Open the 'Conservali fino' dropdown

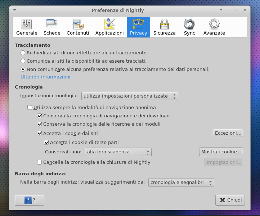[x=118, y=152]
